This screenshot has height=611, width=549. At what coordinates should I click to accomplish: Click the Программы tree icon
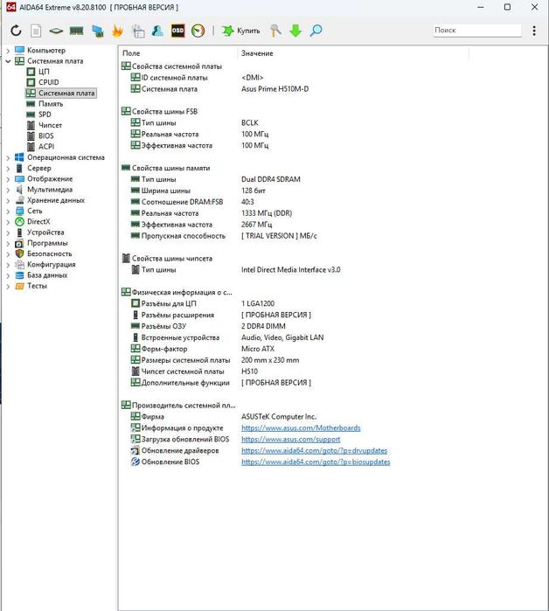tap(19, 244)
